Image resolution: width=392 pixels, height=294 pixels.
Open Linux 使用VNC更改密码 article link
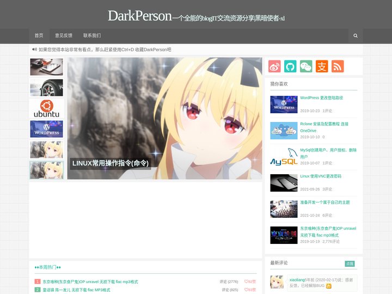coord(321,176)
